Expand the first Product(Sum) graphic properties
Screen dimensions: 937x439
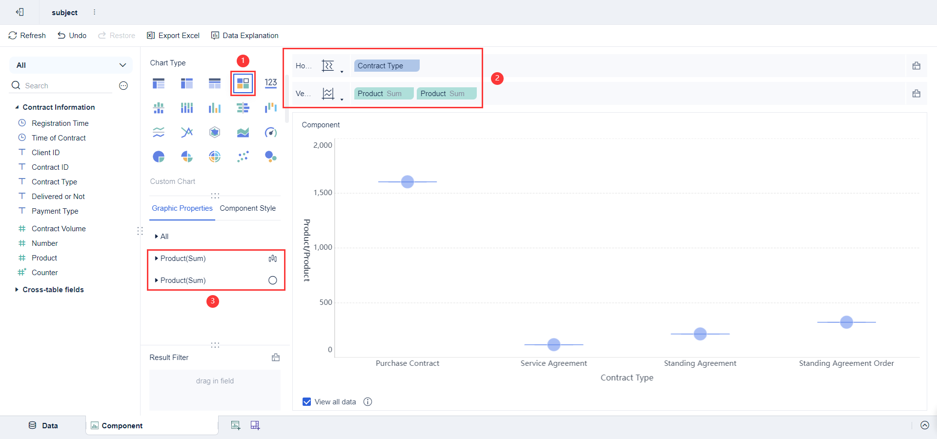pyautogui.click(x=157, y=259)
